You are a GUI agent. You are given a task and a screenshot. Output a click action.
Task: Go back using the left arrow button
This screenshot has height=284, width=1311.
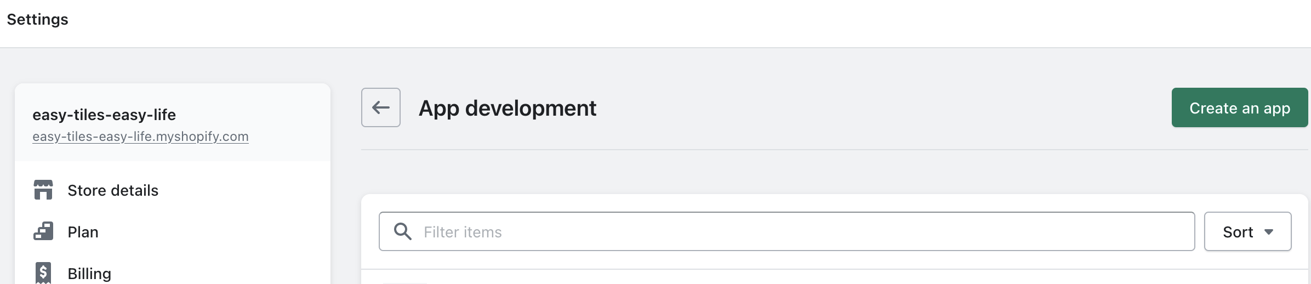(381, 107)
